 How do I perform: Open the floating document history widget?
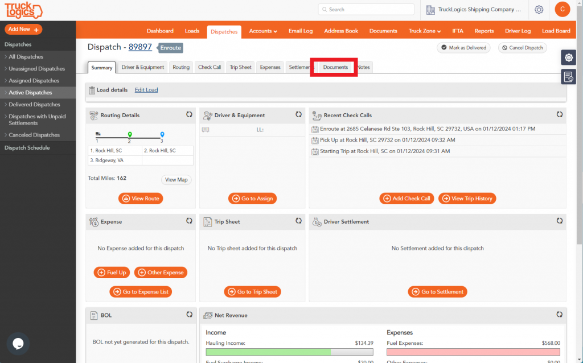point(569,77)
